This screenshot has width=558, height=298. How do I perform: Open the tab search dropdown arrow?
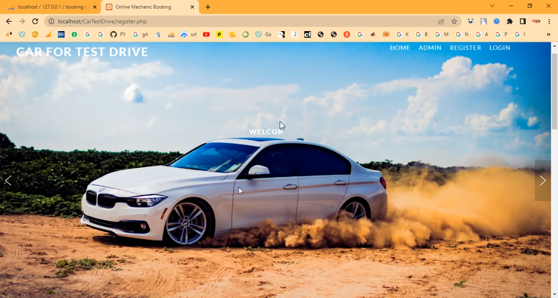[492, 6]
